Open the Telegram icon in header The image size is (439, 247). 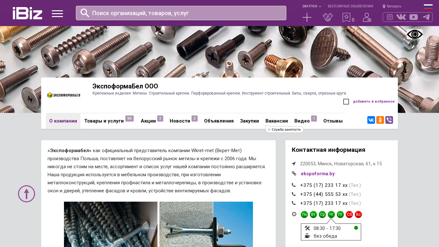point(426,17)
